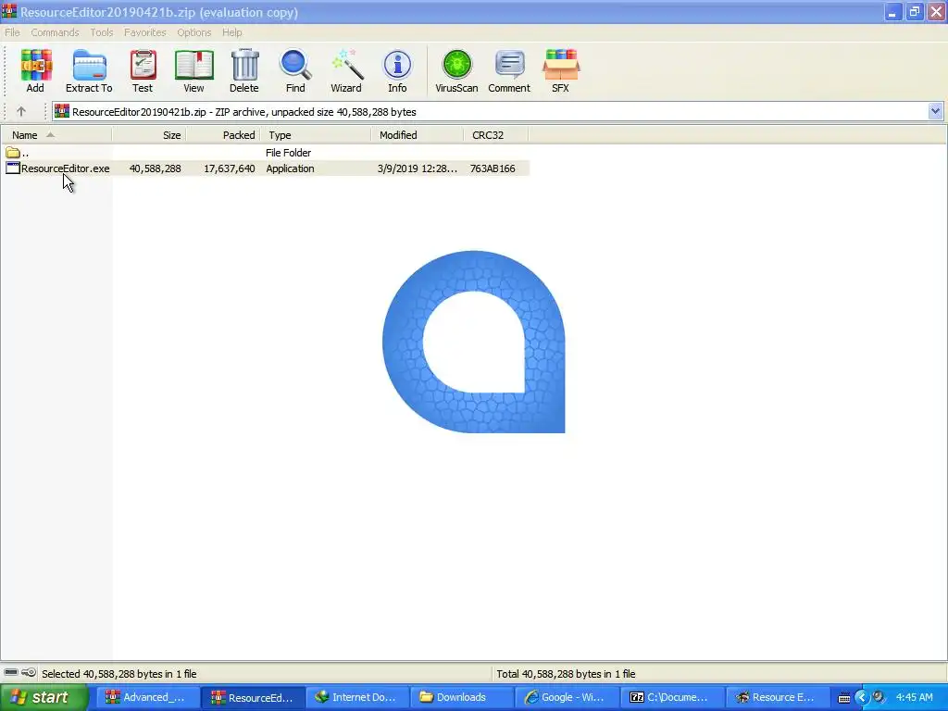
Task: Open the Find magnifier tool
Action: [295, 70]
